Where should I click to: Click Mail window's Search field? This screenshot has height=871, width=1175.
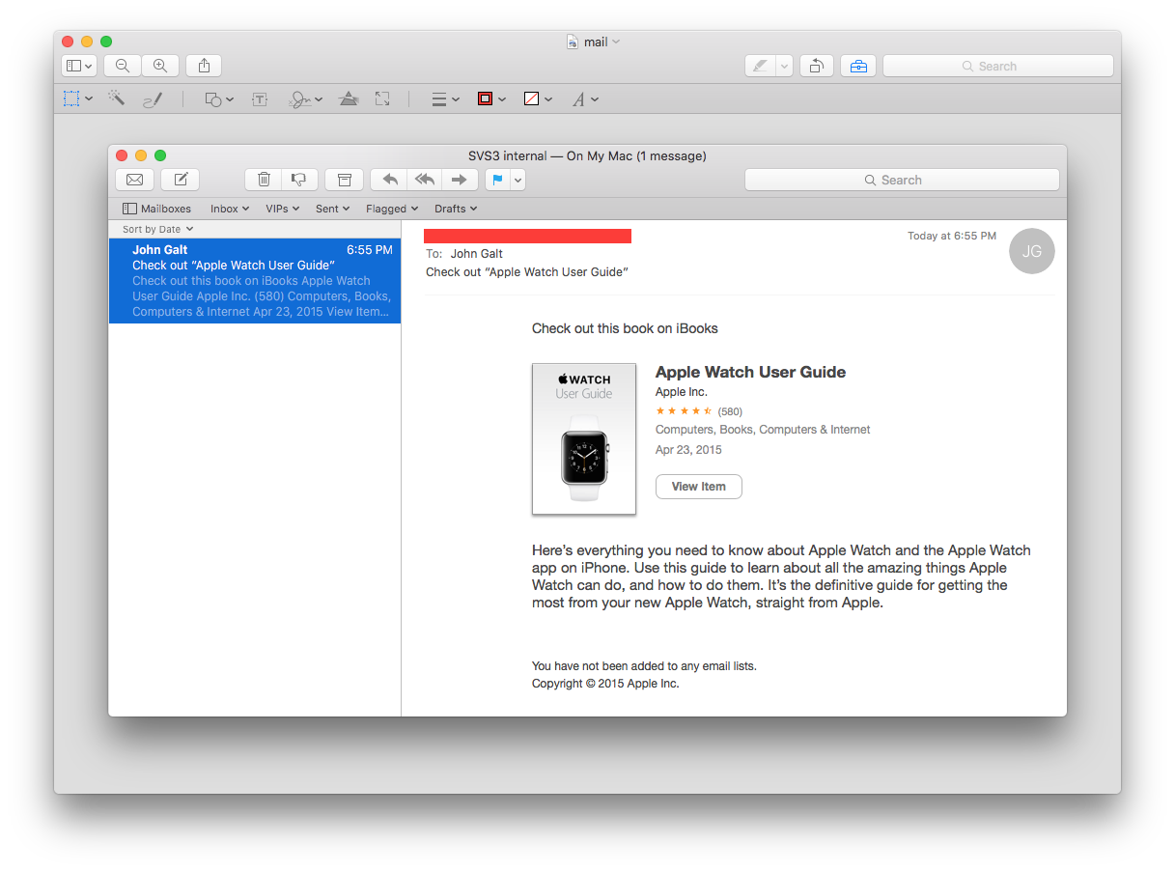tap(902, 180)
